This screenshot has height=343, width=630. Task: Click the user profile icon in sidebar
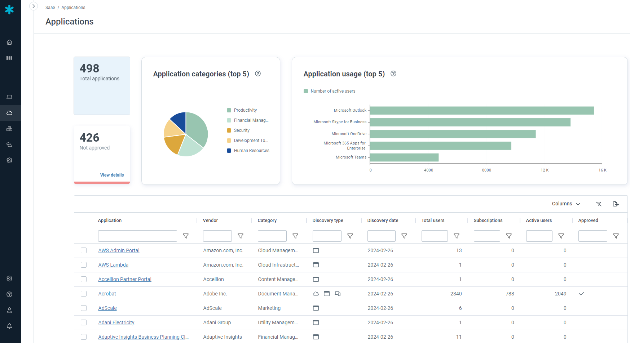coord(9,310)
